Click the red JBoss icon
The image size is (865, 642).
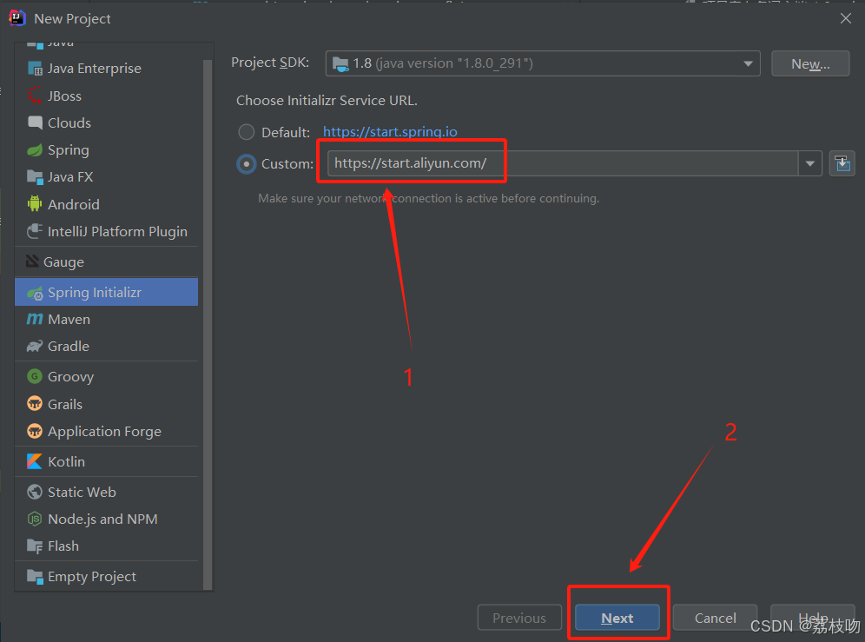[x=35, y=96]
